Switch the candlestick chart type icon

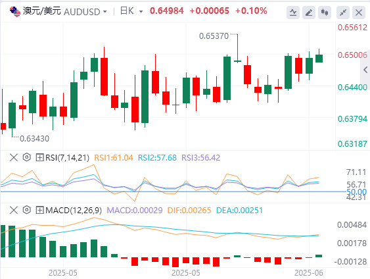[325, 13]
